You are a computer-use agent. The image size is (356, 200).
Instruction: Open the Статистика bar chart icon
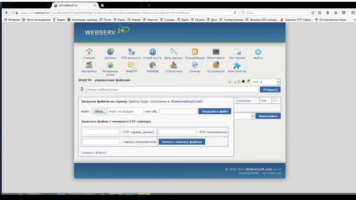pyautogui.click(x=174, y=66)
